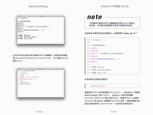Click the page number 10/228

[x=39, y=112]
